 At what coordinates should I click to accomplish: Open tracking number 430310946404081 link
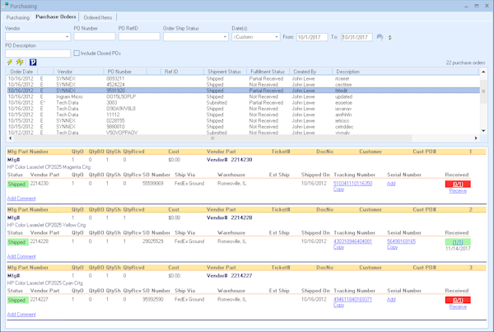(353, 241)
